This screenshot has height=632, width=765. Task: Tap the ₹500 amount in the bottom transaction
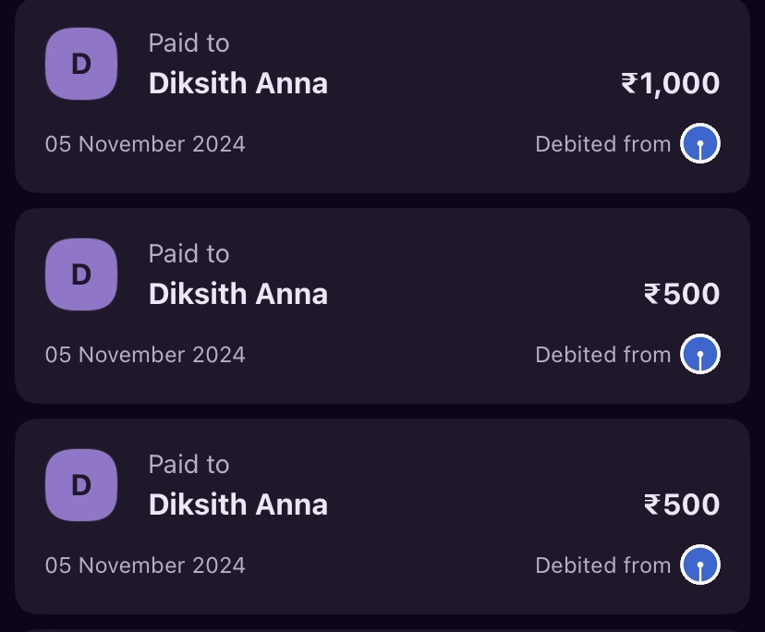[682, 505]
